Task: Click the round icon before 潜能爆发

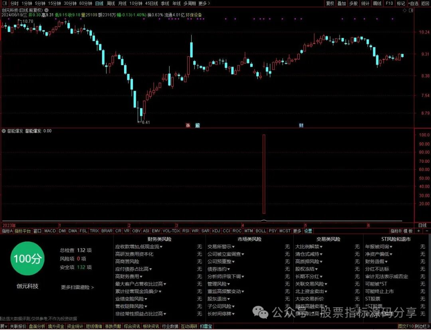Action: [x=4, y=131]
